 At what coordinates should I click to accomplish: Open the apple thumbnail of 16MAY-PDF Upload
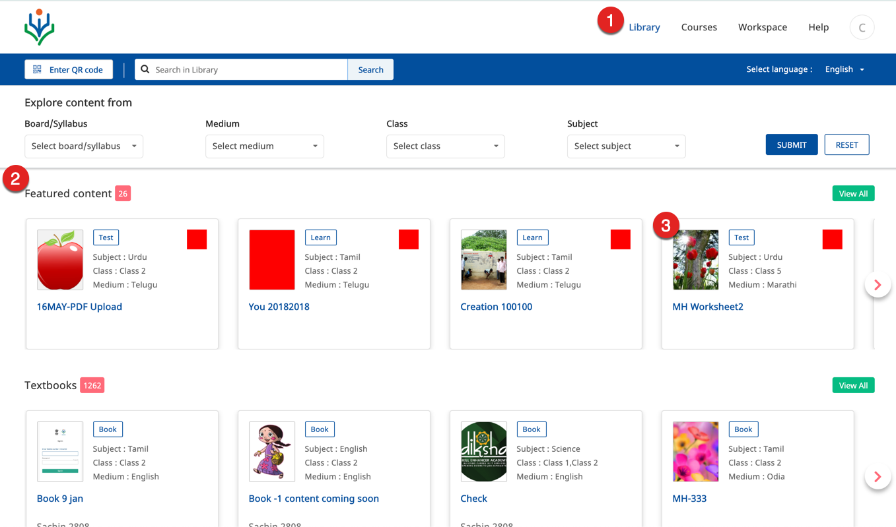pyautogui.click(x=60, y=260)
